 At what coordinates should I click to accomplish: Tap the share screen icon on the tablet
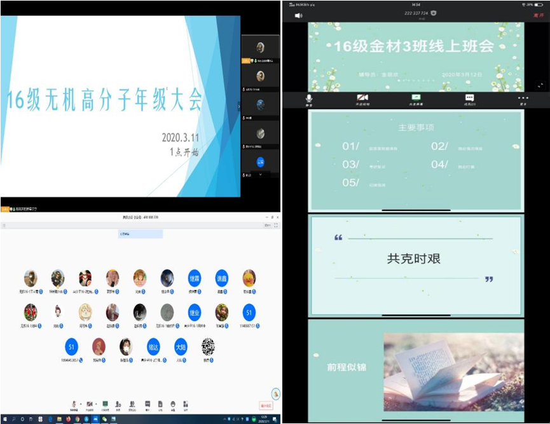416,99
